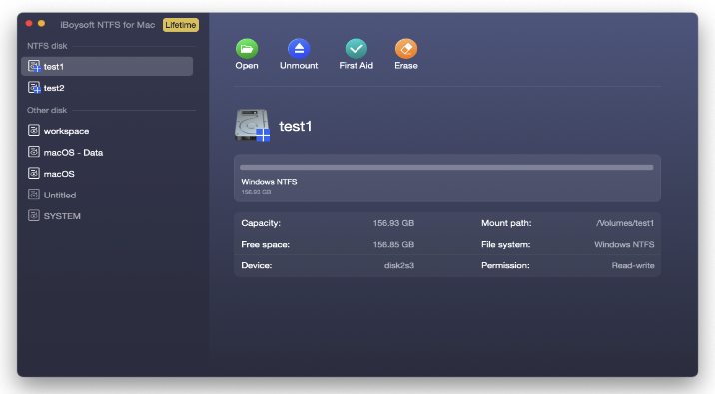
Task: Click the SYSTEM disk icon
Action: (34, 215)
